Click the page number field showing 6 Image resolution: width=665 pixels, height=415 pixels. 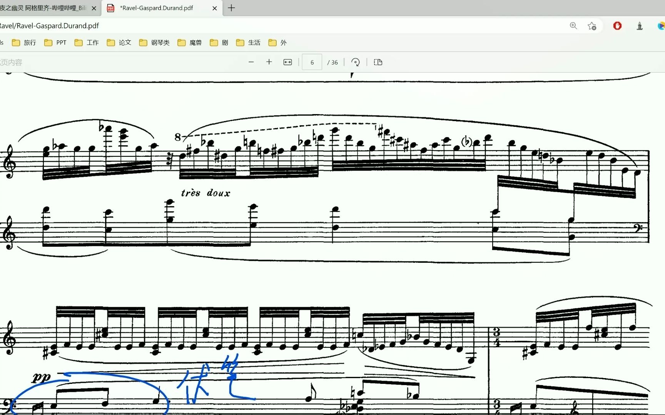312,62
